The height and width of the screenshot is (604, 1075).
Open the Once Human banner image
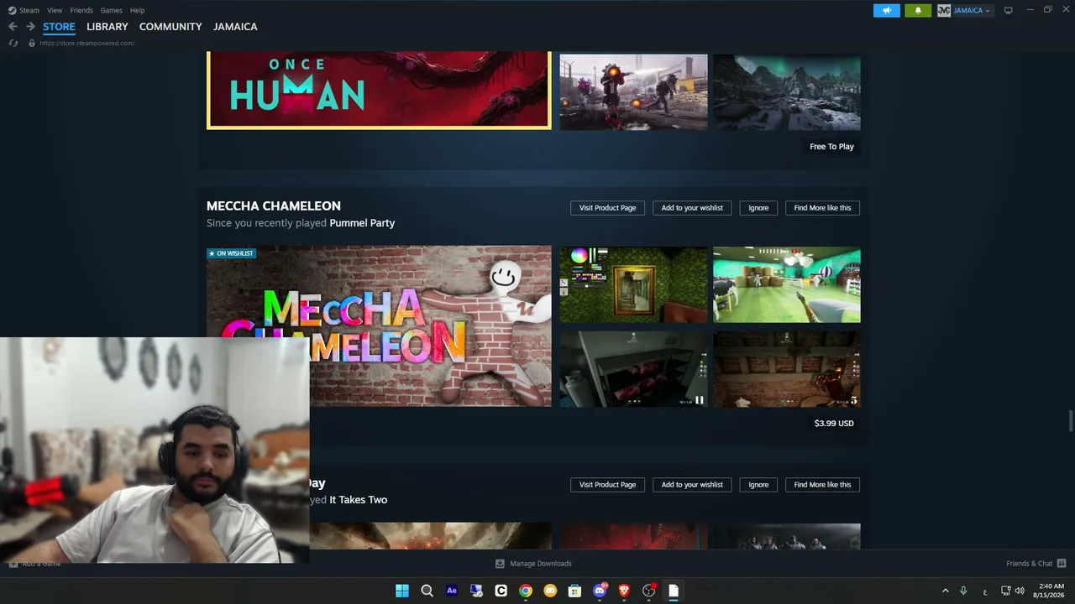point(379,91)
